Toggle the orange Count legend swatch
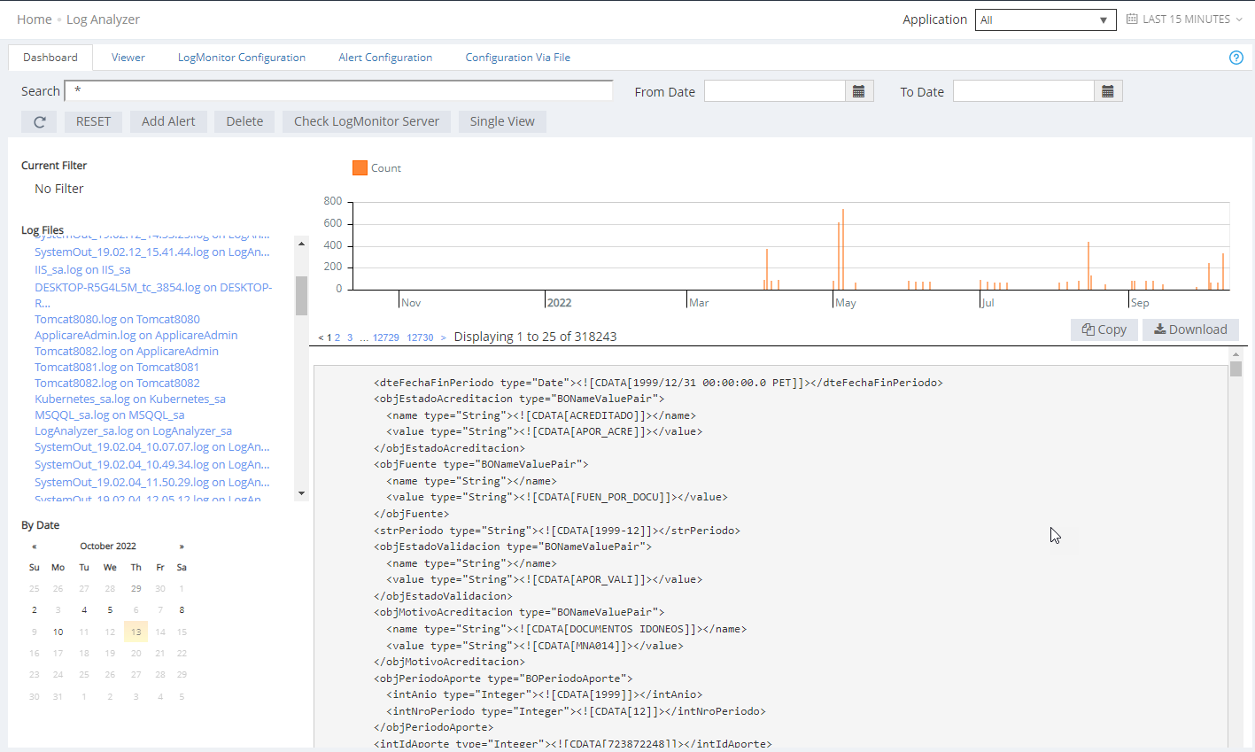This screenshot has width=1255, height=752. click(x=360, y=168)
